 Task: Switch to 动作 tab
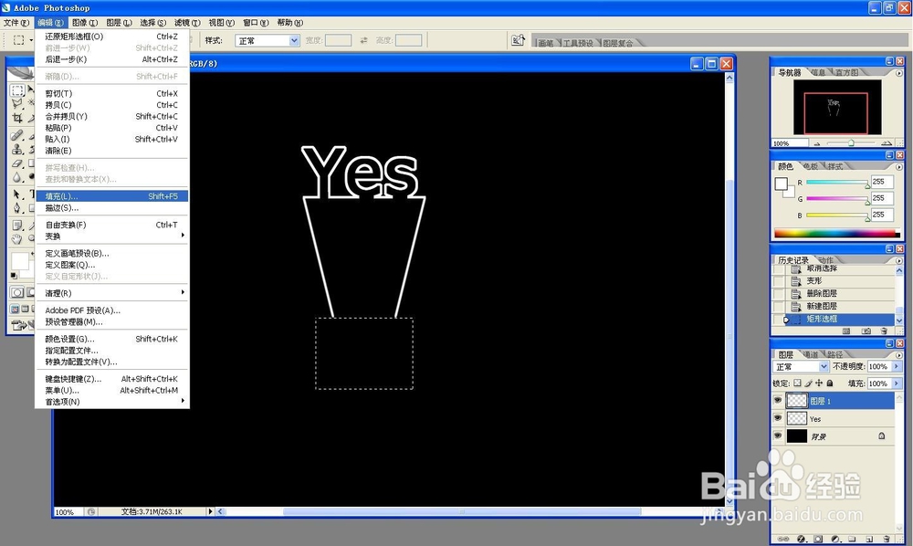pyautogui.click(x=825, y=260)
